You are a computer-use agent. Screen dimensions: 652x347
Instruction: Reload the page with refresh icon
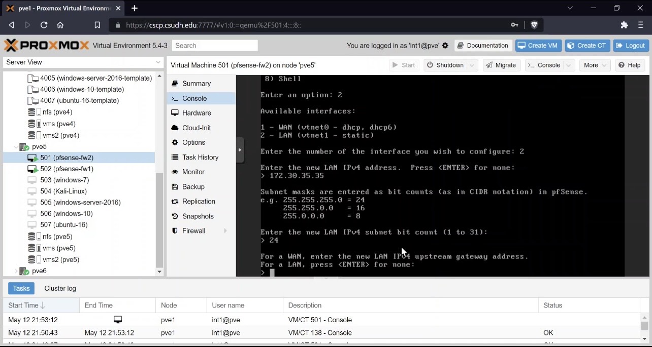[44, 25]
